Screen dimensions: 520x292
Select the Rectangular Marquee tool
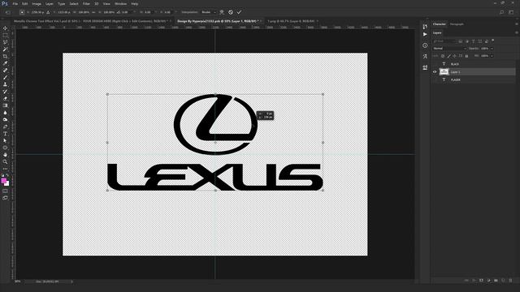pos(5,35)
